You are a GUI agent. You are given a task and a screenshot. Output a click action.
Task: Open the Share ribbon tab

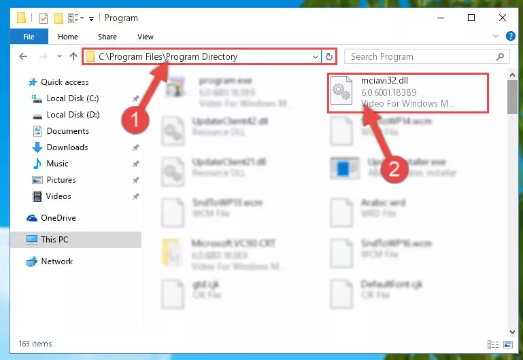point(107,37)
